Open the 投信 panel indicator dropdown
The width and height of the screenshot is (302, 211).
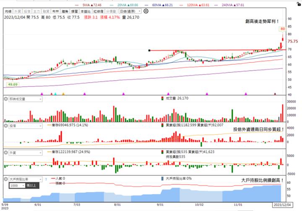26,126
